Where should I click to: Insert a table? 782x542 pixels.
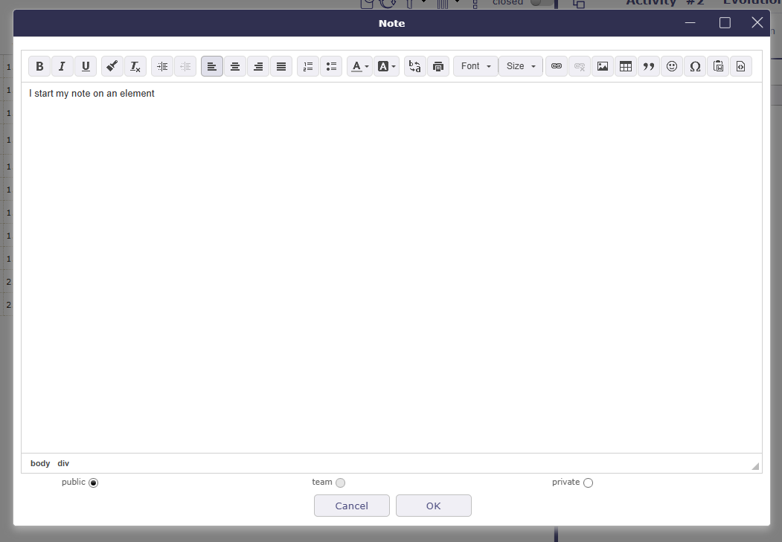[x=626, y=66]
